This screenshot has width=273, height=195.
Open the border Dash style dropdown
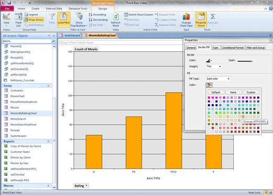pyautogui.click(x=245, y=61)
